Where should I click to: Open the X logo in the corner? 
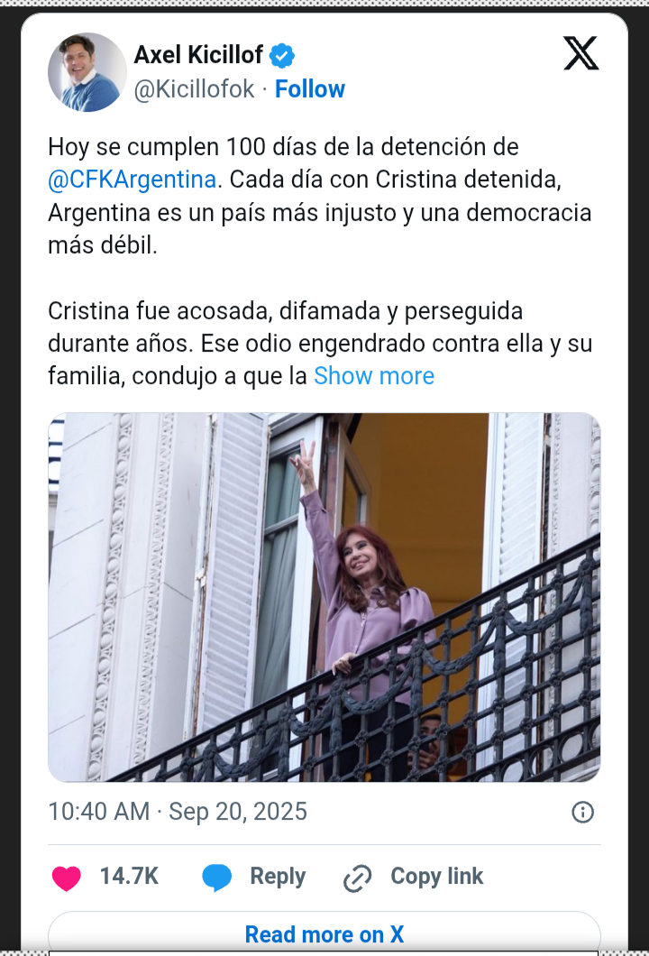(x=580, y=53)
